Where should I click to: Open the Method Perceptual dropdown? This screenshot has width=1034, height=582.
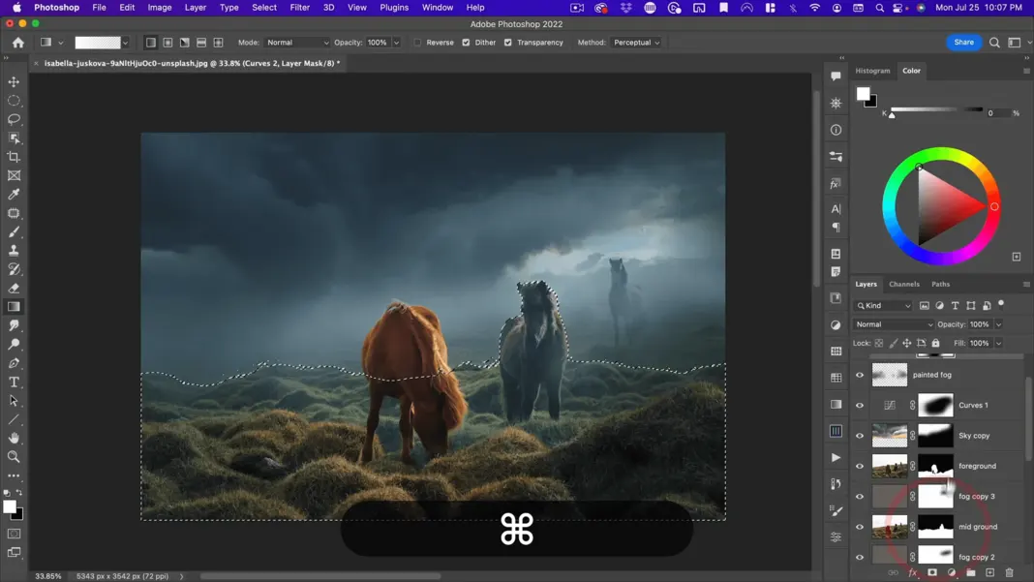636,43
